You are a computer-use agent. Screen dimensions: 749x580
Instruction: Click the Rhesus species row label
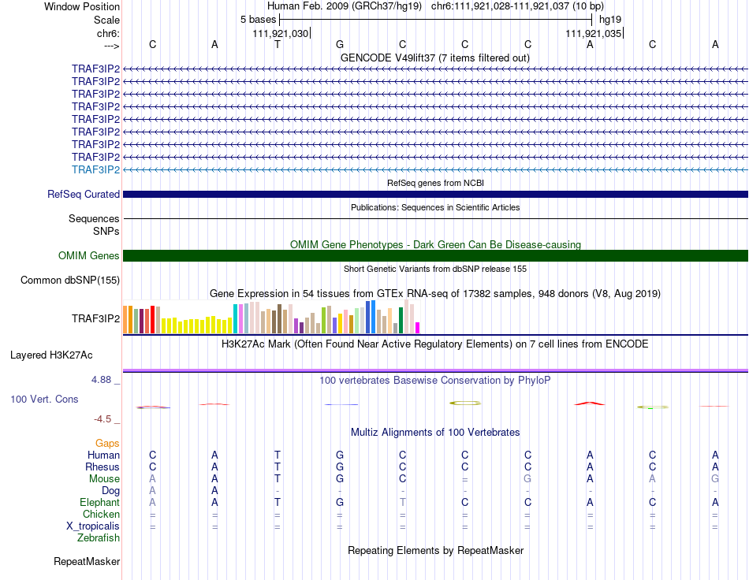click(x=102, y=467)
